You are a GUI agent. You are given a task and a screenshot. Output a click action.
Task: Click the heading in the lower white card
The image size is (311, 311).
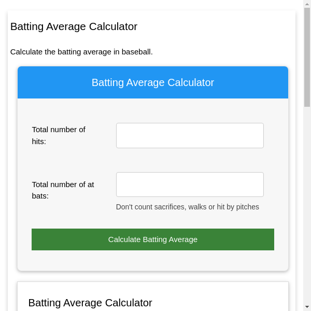coord(90,303)
